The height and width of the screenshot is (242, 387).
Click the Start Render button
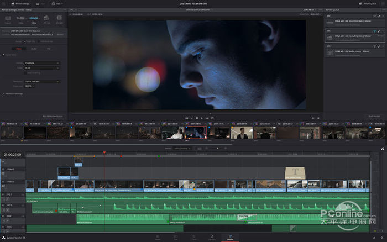(374, 117)
